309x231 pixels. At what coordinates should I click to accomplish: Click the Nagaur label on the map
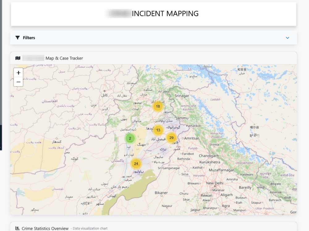click(x=167, y=206)
